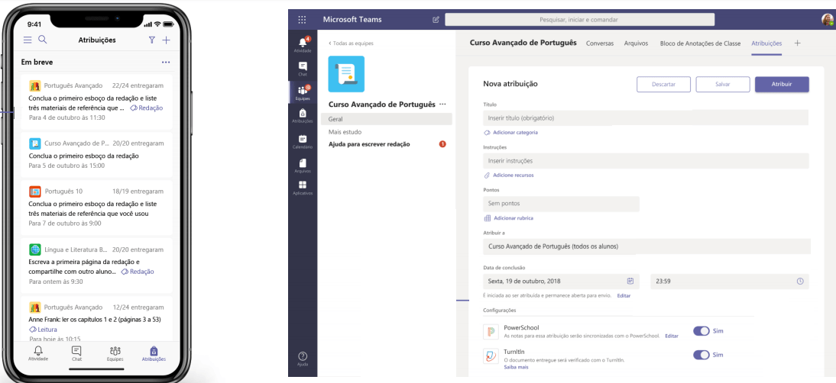This screenshot has width=836, height=383.
Task: Click the Curso Avançado de Português team logo
Action: pos(346,74)
